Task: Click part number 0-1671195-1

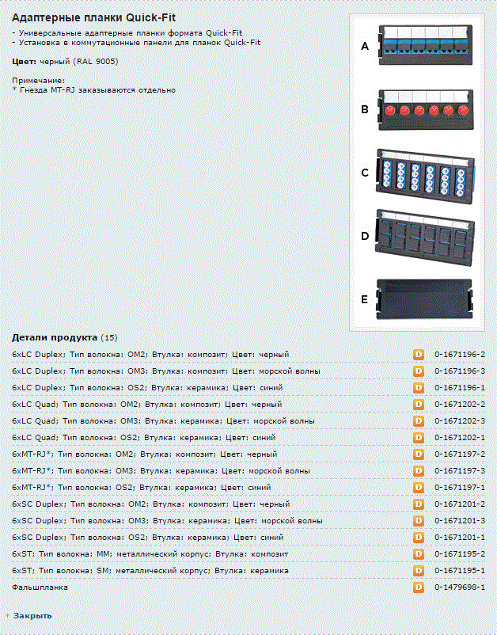Action: pyautogui.click(x=460, y=571)
